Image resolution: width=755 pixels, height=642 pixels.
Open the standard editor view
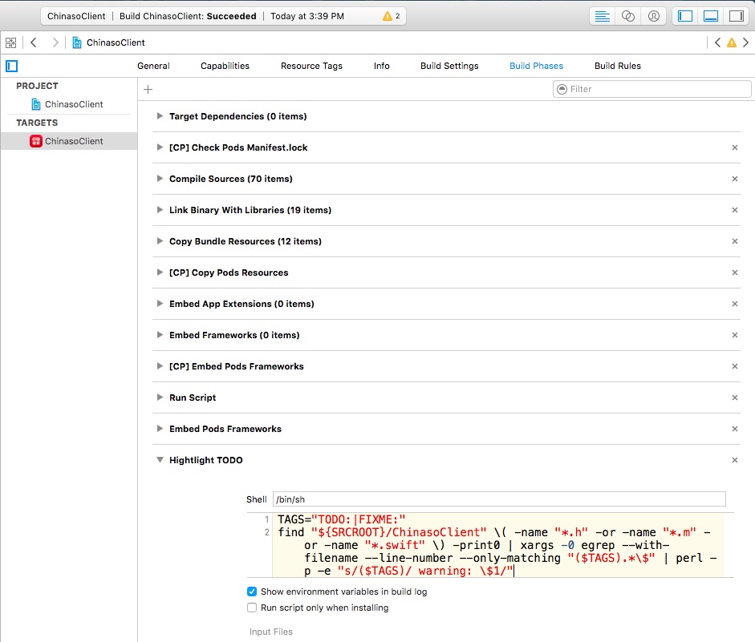pos(603,16)
